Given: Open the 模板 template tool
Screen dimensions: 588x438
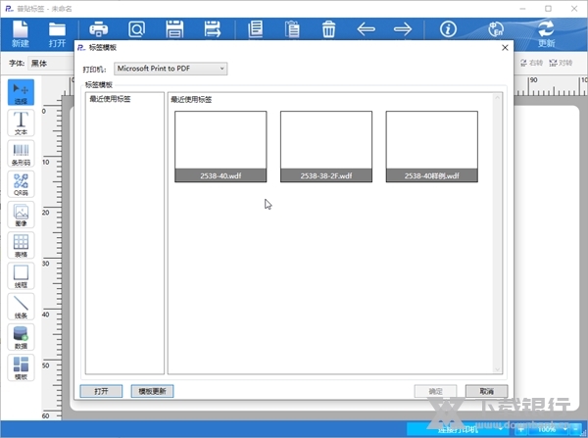Looking at the screenshot, I should [21, 368].
